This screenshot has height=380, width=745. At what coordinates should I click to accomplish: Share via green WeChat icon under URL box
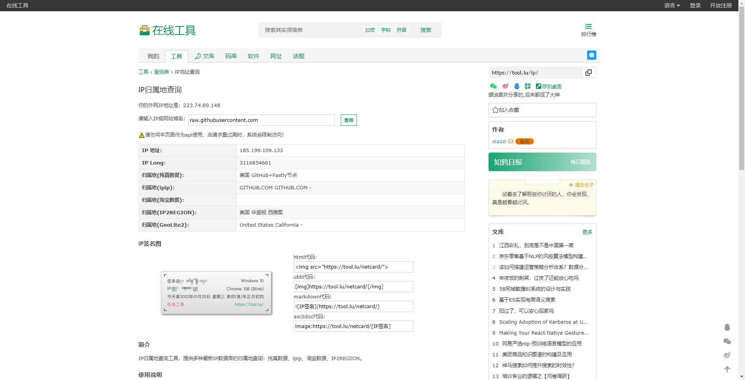[493, 86]
